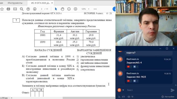Expand sender chevron next to chat avatar
Screen dimensions: 177x99
pyautogui.click(x=123, y=90)
